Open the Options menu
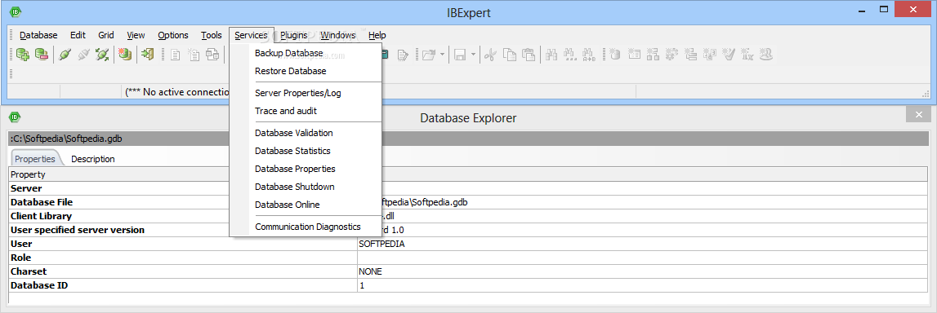This screenshot has width=937, height=313. click(173, 35)
